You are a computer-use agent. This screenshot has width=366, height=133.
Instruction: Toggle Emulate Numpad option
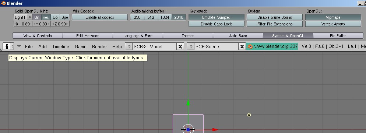217,17
